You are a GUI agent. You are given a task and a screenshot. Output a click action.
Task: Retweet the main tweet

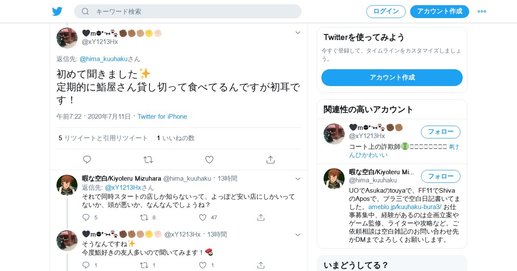coord(148,160)
